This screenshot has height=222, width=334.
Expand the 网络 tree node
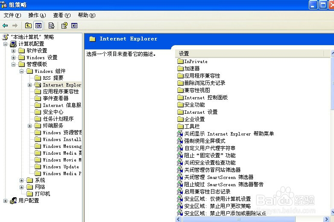[21, 187]
